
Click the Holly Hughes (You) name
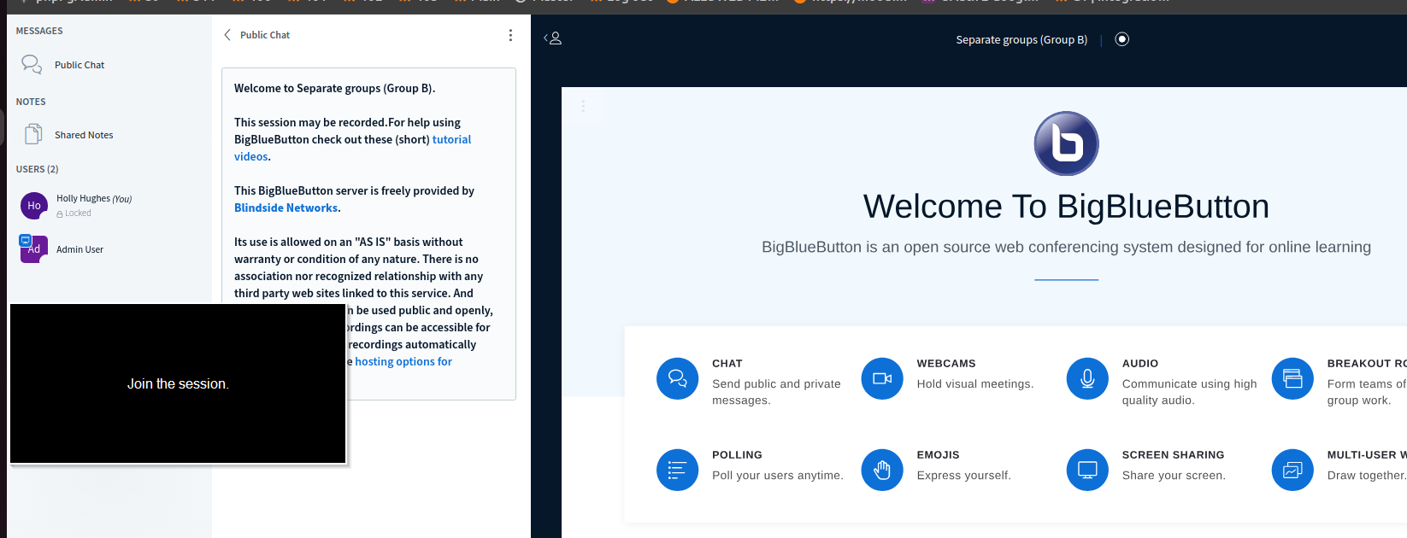[x=94, y=198]
